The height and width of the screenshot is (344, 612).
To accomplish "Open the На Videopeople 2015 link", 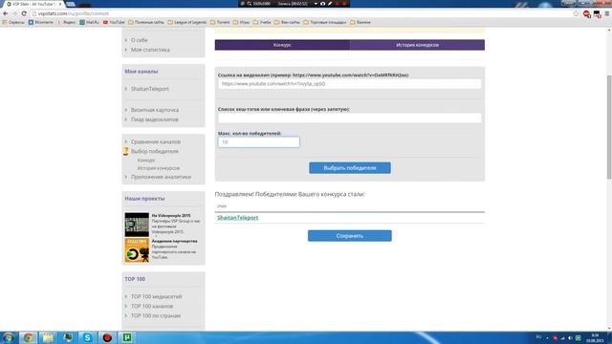I will click(x=171, y=215).
